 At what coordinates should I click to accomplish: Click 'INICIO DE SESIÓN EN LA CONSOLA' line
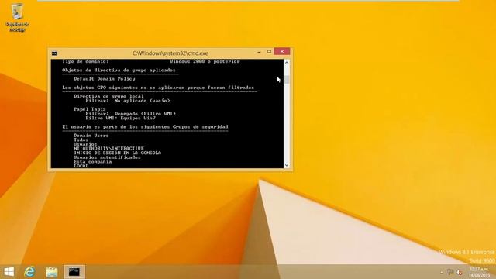coord(117,153)
